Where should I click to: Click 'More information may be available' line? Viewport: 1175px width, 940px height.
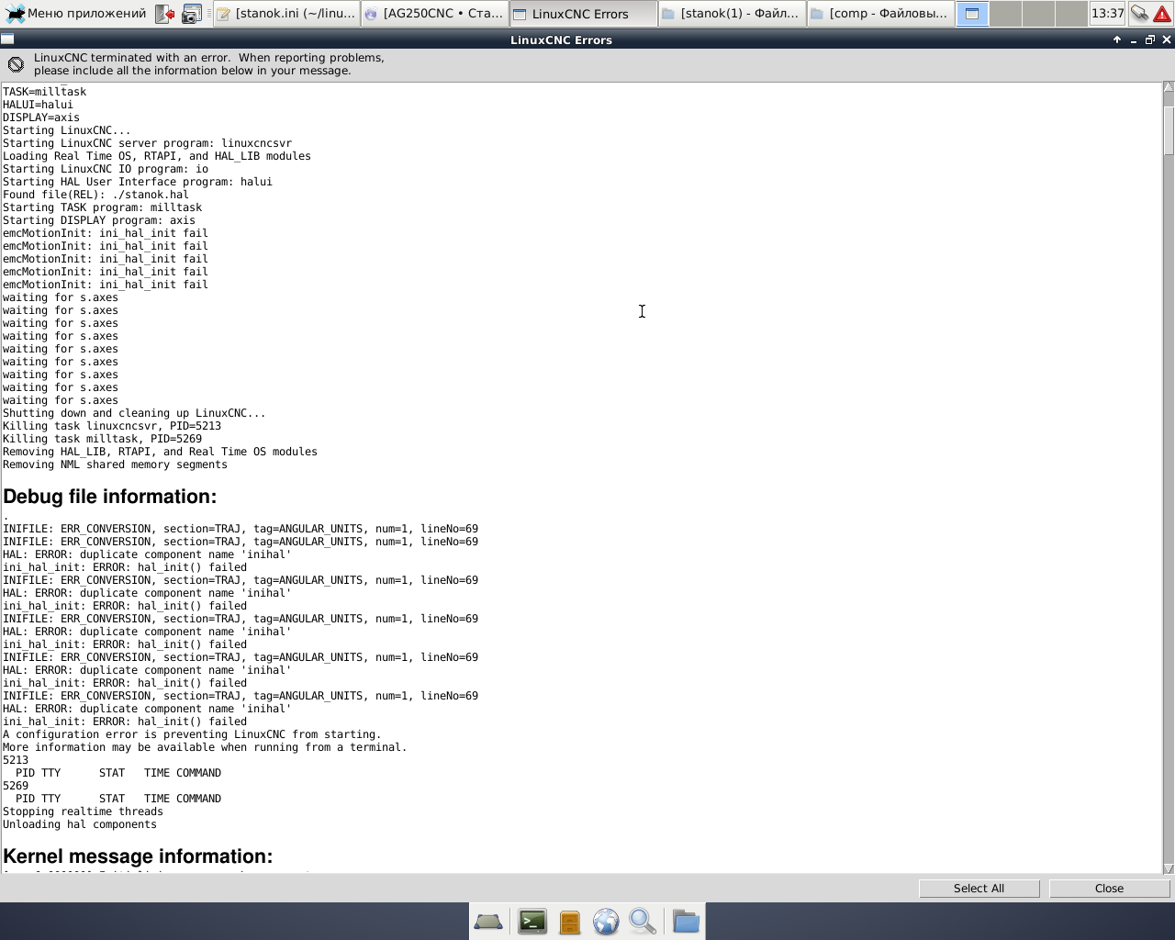pyautogui.click(x=205, y=747)
